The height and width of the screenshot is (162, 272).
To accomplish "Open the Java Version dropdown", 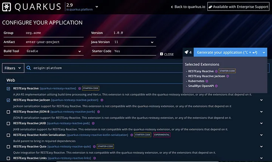I will (152, 42).
